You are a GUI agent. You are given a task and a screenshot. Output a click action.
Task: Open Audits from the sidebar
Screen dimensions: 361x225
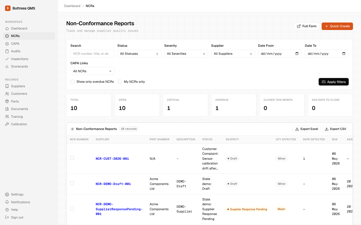pyautogui.click(x=29, y=51)
